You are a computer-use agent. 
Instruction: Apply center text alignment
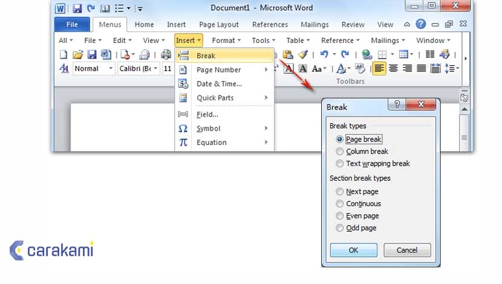coord(394,69)
